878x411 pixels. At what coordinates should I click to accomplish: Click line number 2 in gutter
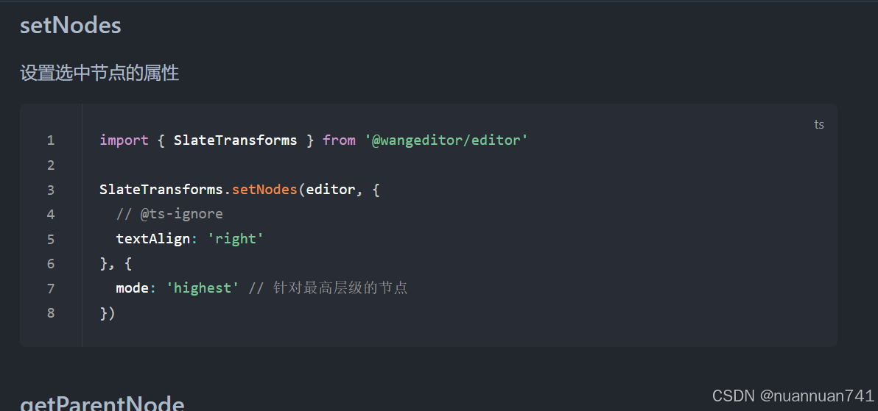click(x=51, y=165)
